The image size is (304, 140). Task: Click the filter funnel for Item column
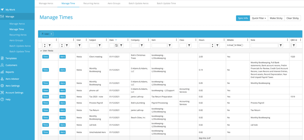click(x=170, y=45)
